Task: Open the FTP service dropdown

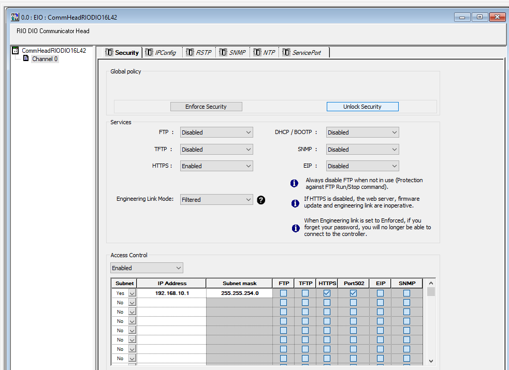Action: click(x=216, y=132)
